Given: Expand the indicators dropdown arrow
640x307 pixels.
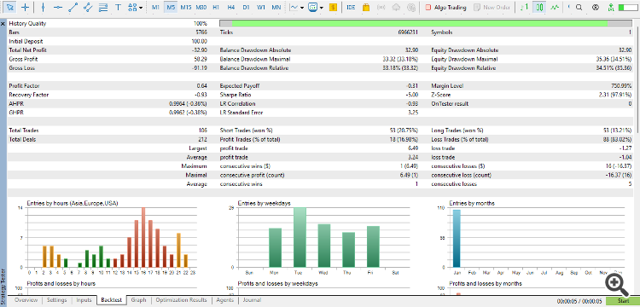Looking at the screenshot, I should tap(302, 8).
